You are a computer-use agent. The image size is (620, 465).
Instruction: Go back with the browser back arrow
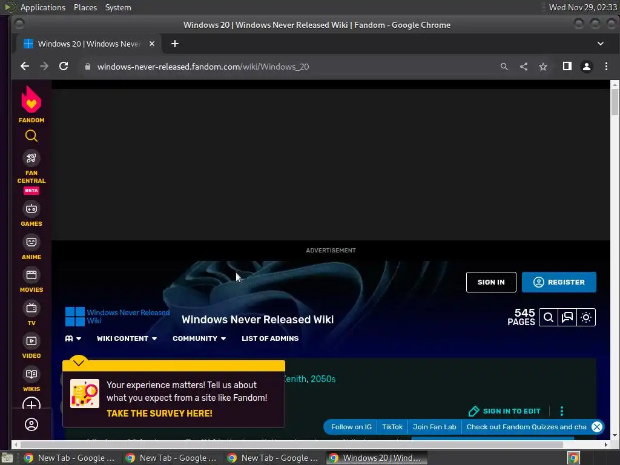tap(25, 67)
